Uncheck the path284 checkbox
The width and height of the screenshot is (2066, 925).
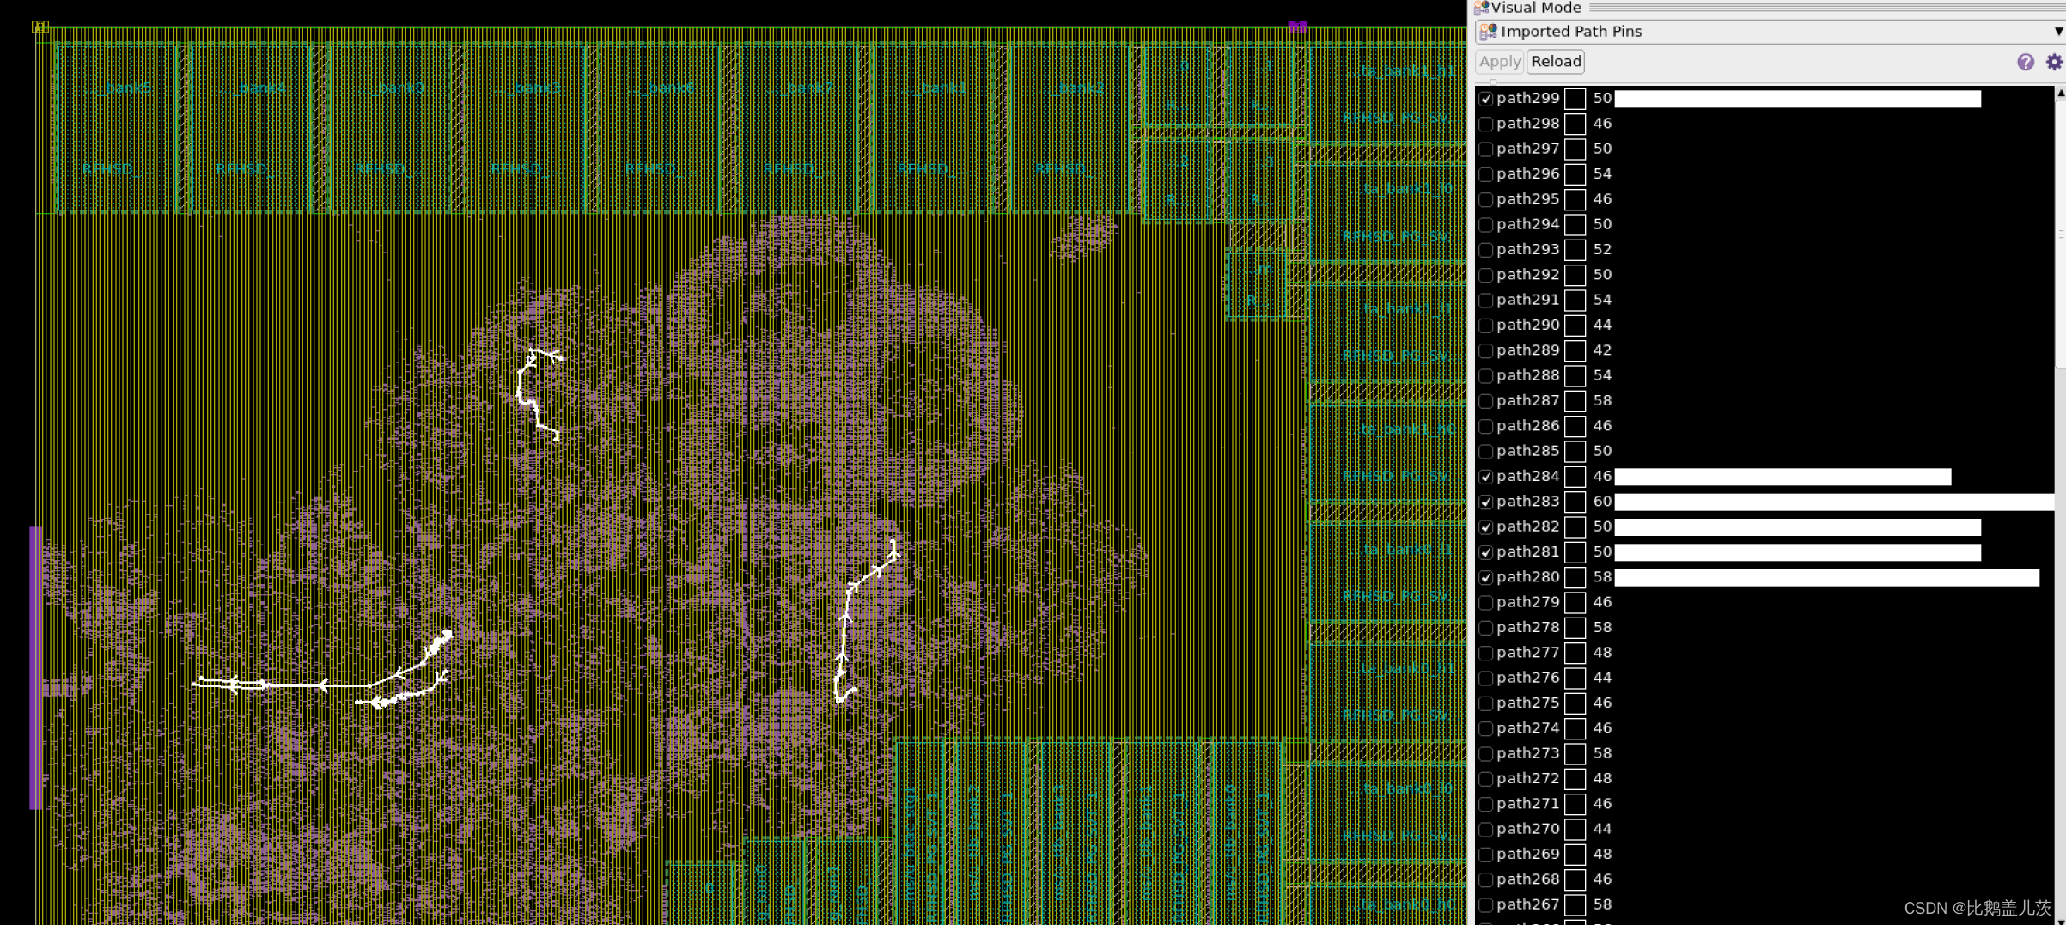click(1486, 478)
